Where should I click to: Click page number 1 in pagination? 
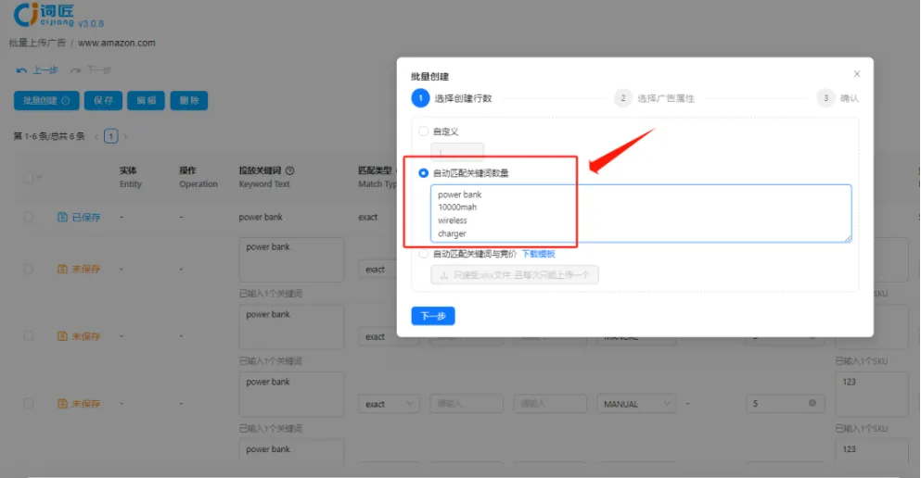(111, 137)
